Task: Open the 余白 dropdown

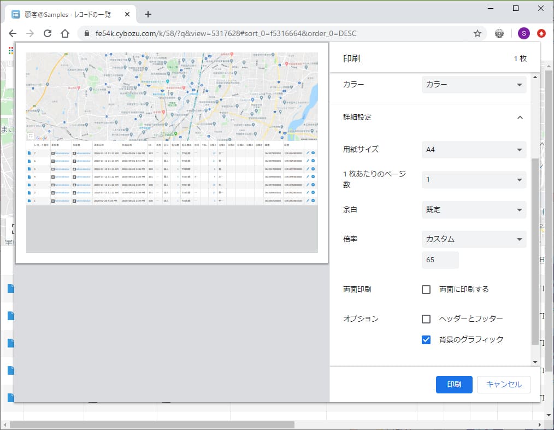Action: point(473,210)
